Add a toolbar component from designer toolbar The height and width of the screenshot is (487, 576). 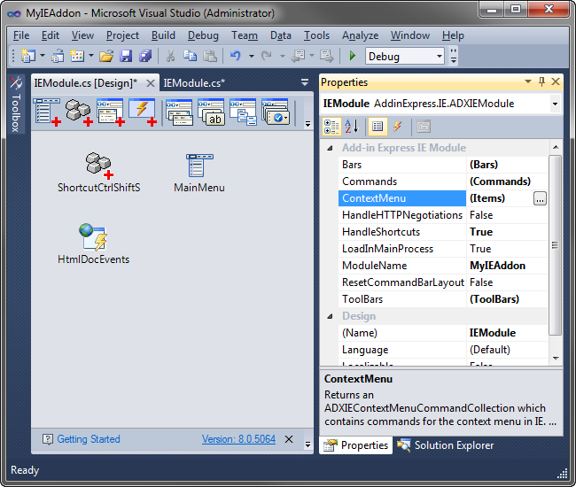point(111,112)
